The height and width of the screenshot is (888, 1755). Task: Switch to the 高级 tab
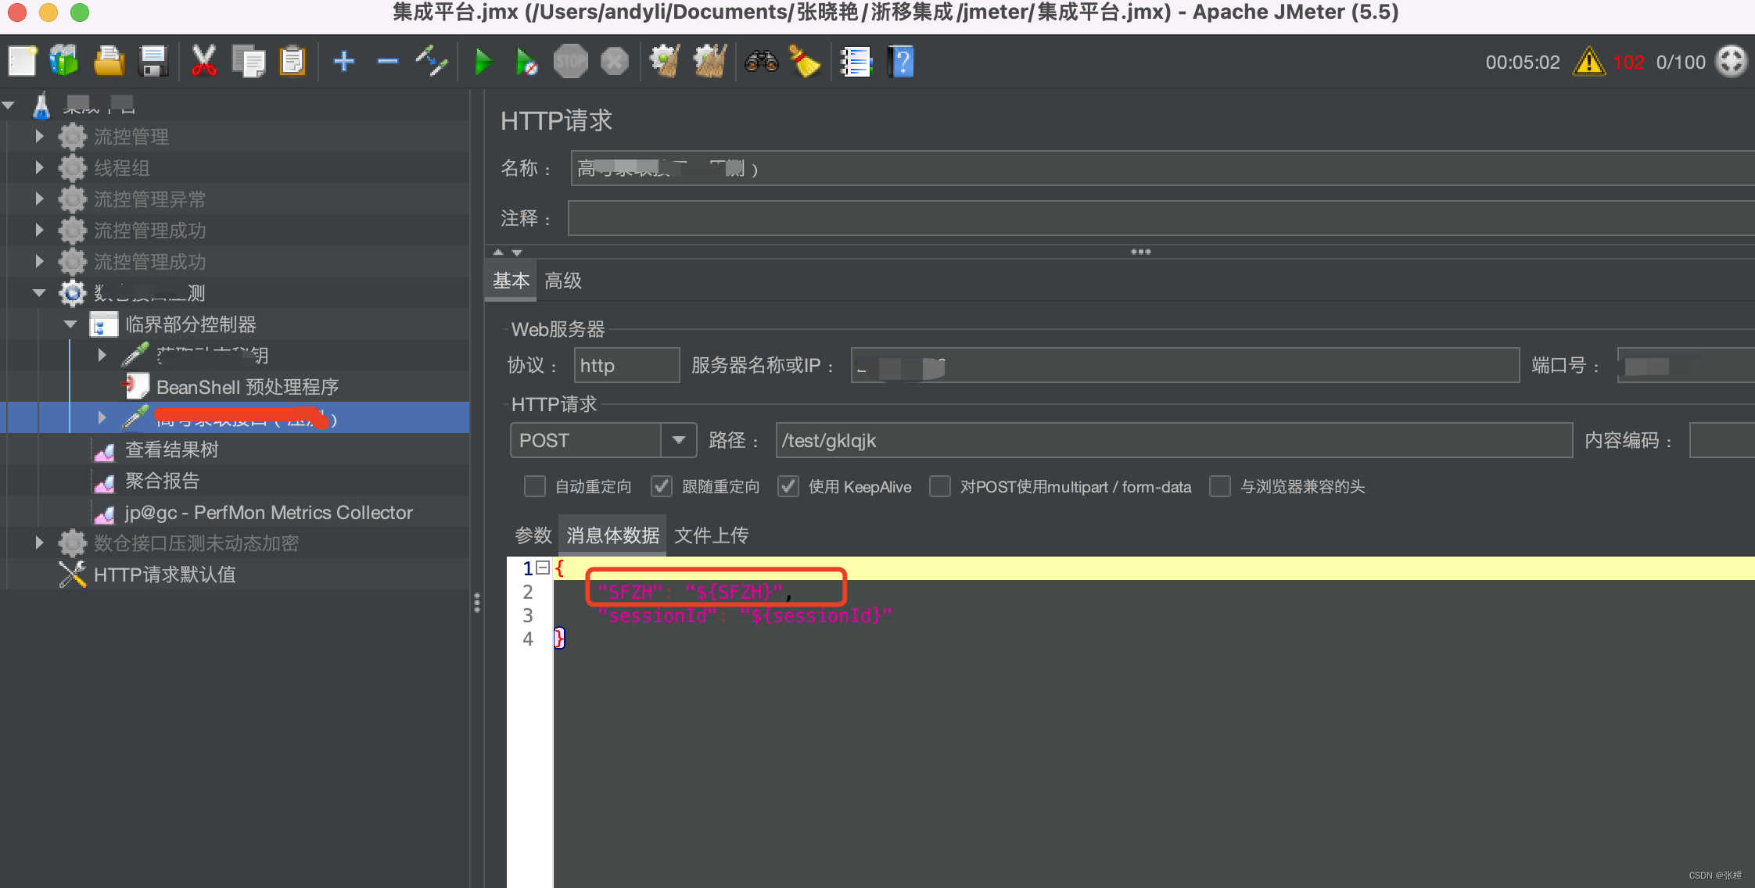(x=562, y=281)
